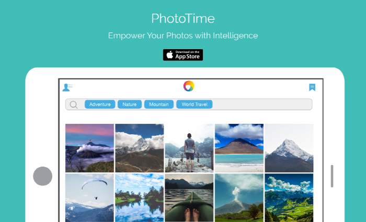Open the paraglider photo
366x222 pixels.
[x=89, y=198]
